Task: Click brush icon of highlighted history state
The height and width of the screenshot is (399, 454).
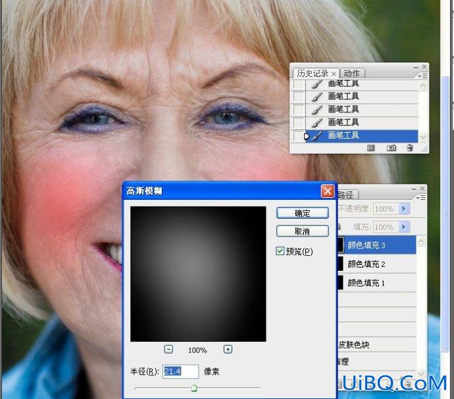Action: 317,135
